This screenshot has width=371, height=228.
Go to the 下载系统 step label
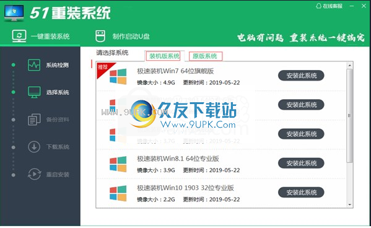58,147
